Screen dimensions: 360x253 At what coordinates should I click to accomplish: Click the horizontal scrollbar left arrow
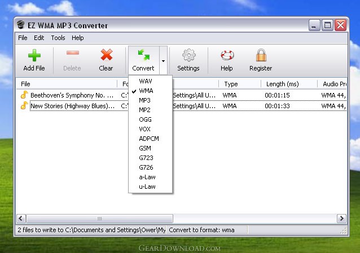coord(21,218)
